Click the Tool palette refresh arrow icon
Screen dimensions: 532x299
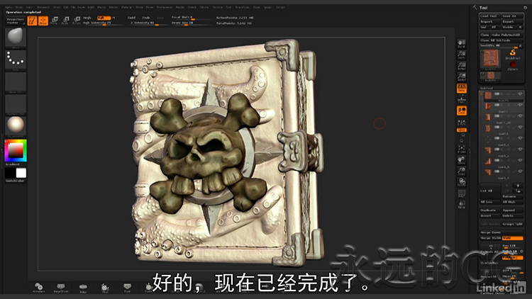[525, 8]
